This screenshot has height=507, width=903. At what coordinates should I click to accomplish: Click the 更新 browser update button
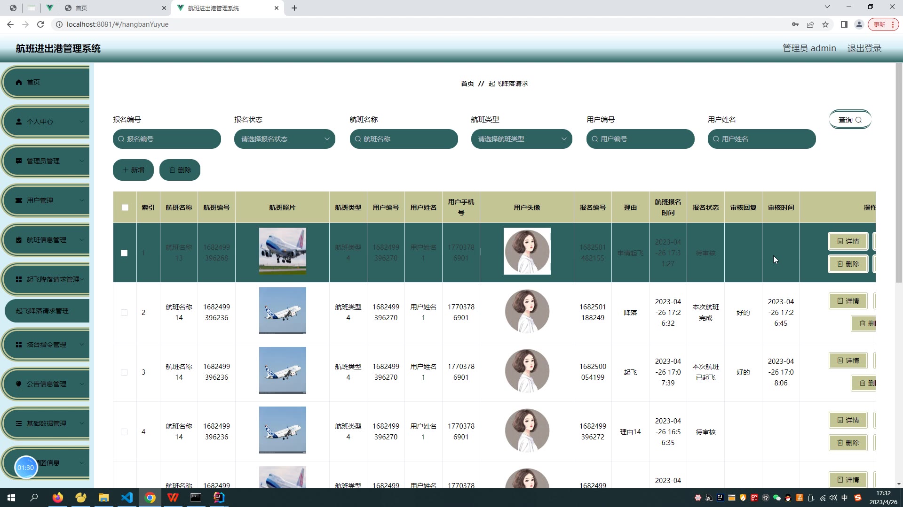click(x=883, y=24)
